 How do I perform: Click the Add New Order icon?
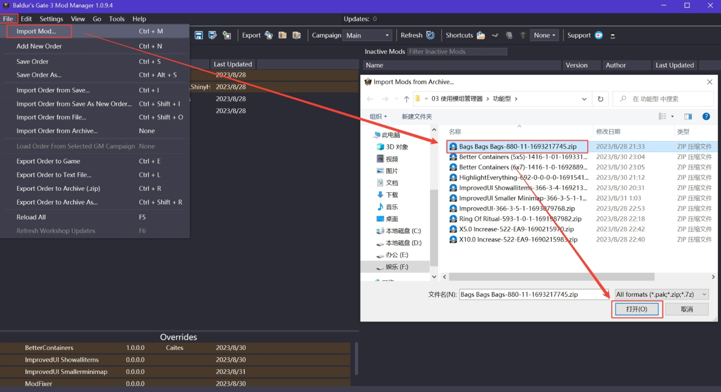point(227,35)
